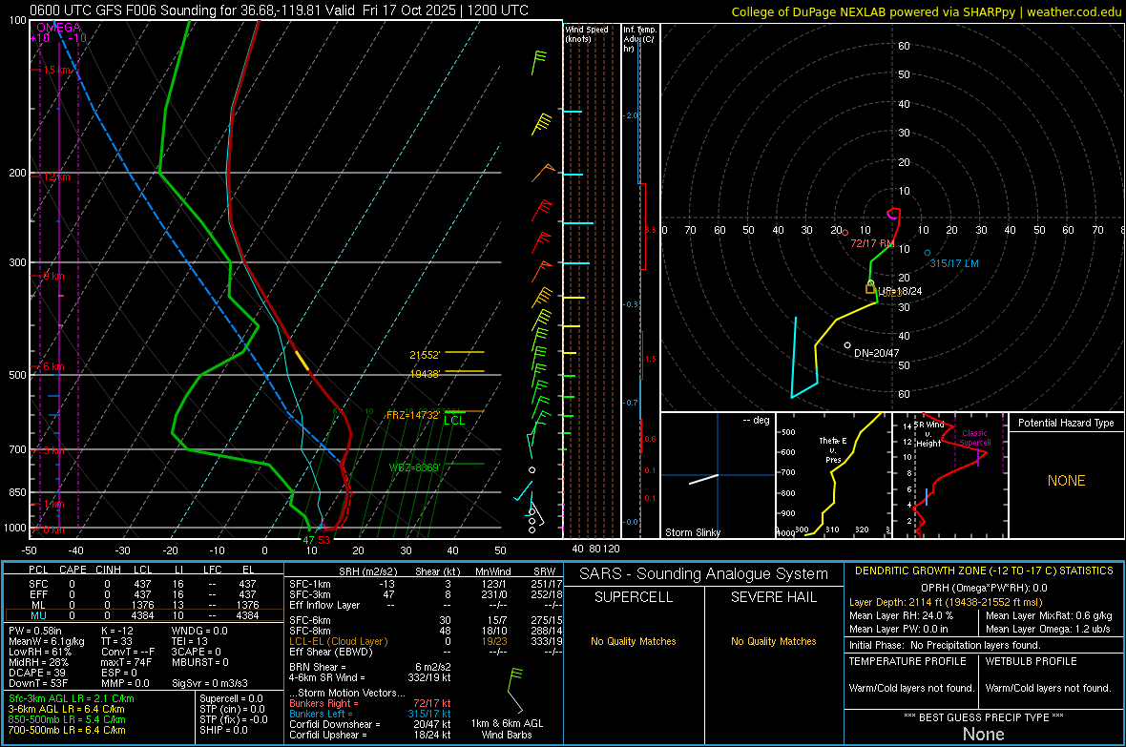1126x747 pixels.
Task: Select the orange square upshear marker on hodograph
Action: [870, 289]
